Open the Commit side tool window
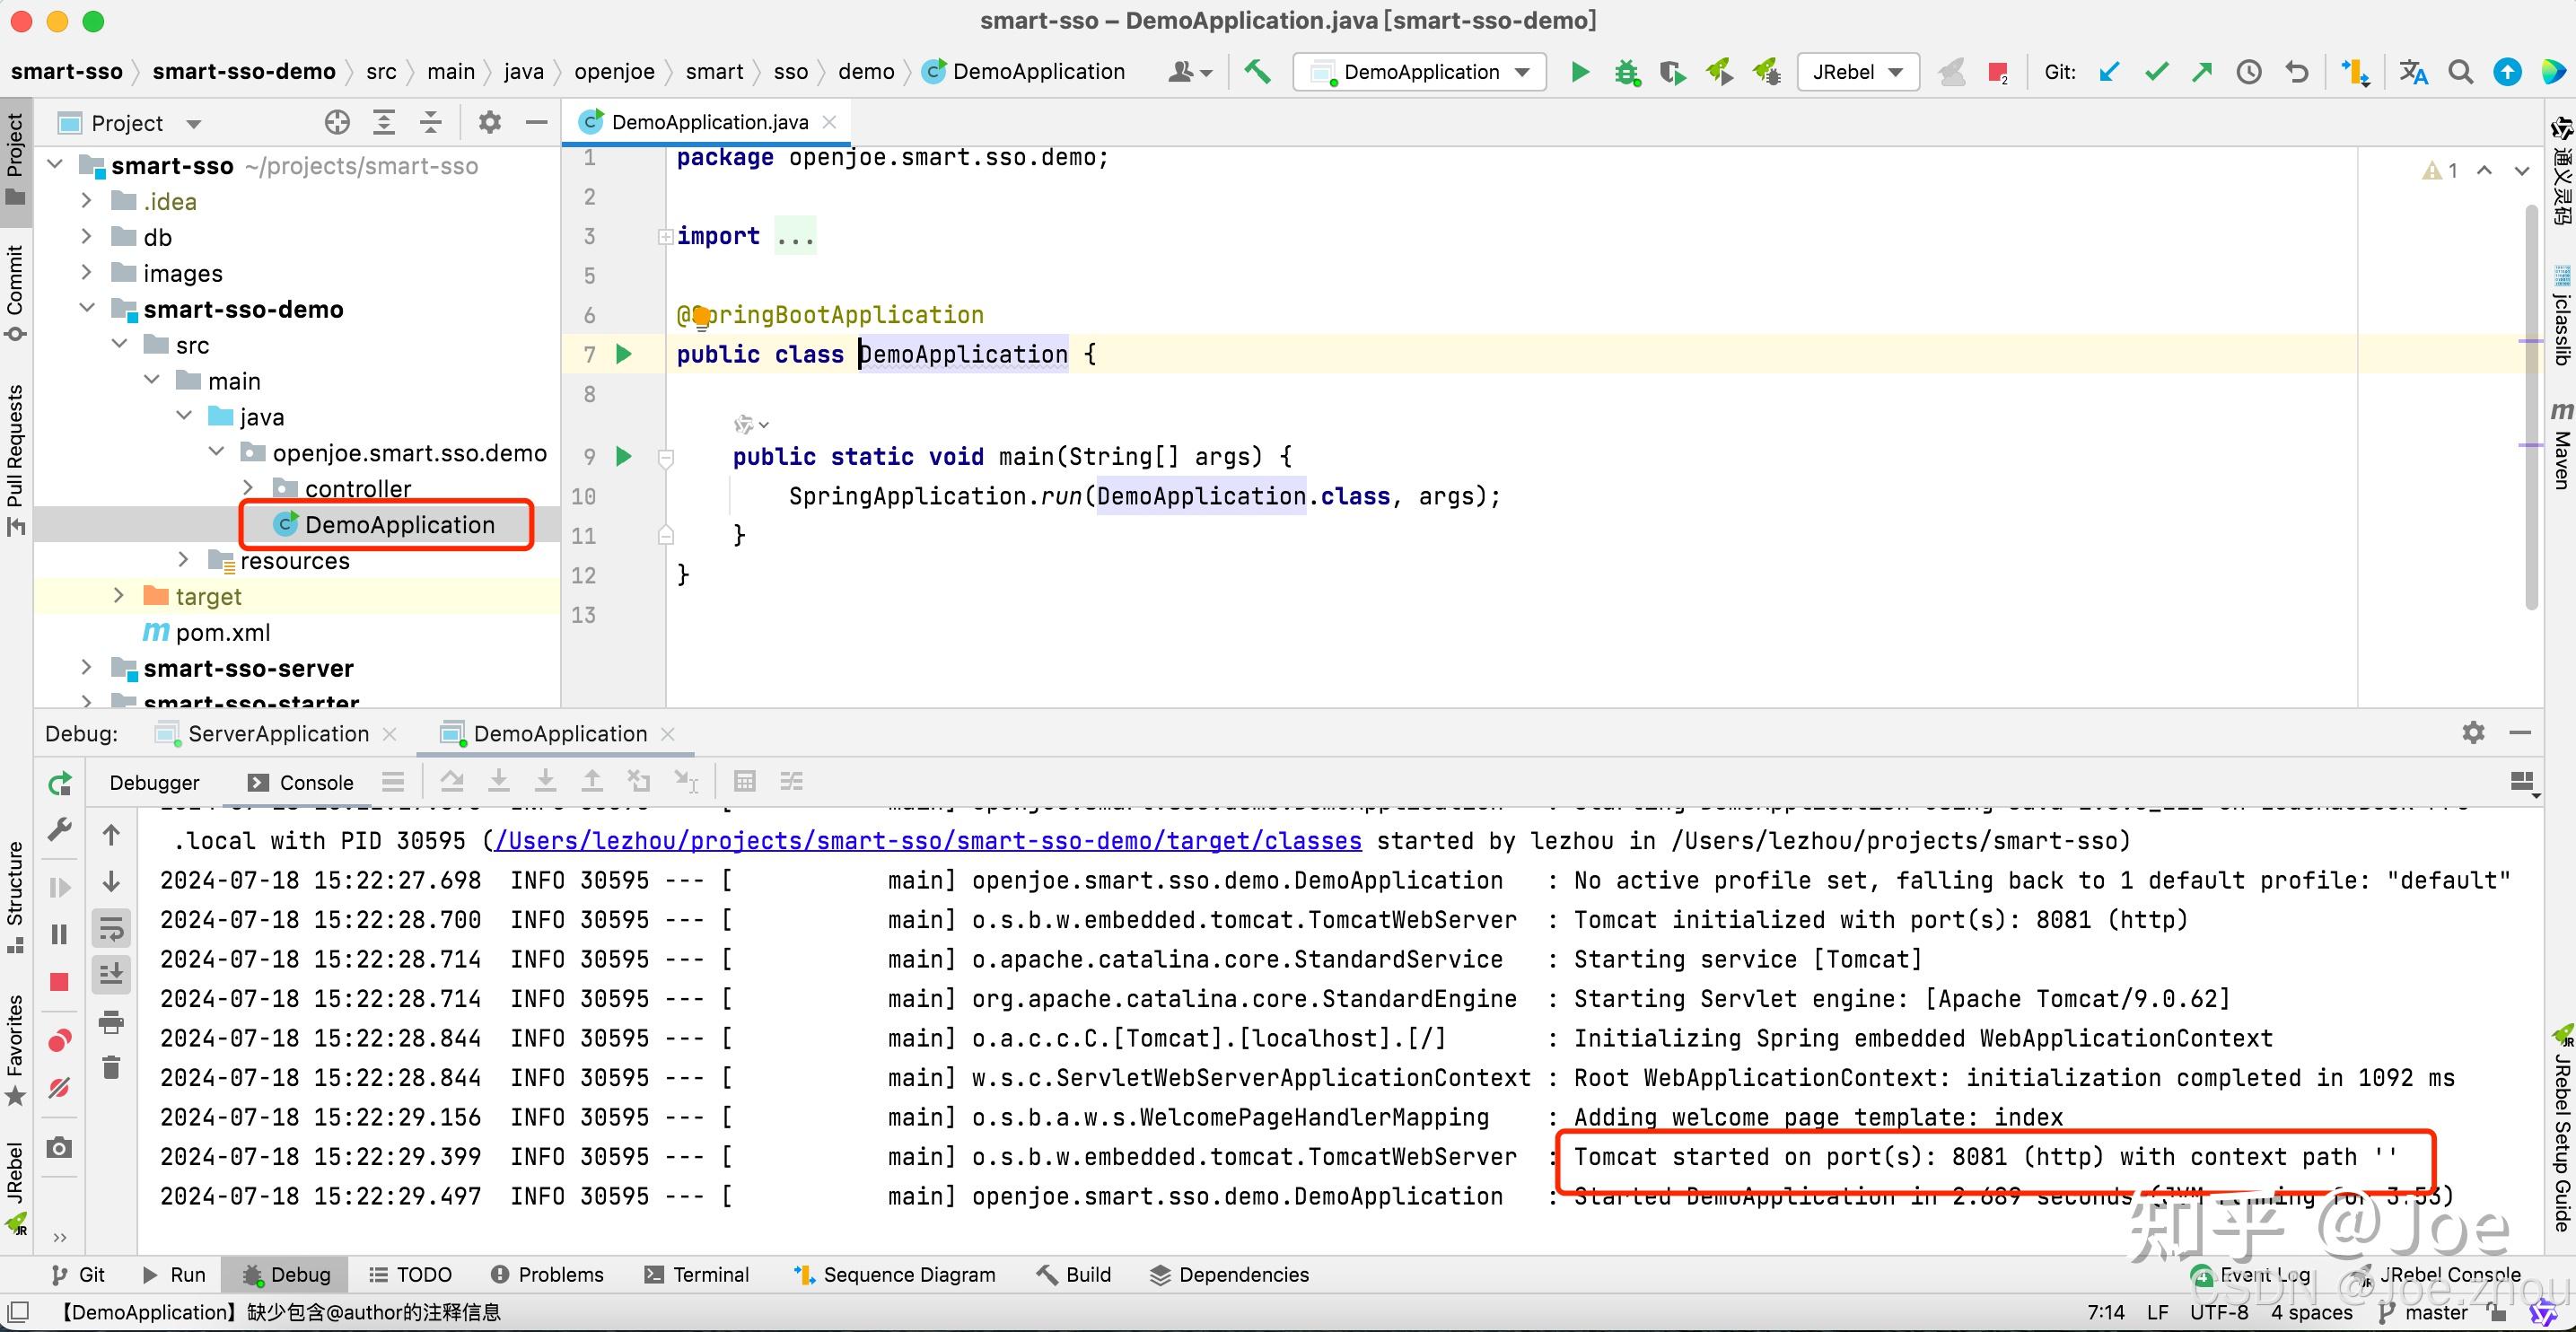 pyautogui.click(x=15, y=292)
